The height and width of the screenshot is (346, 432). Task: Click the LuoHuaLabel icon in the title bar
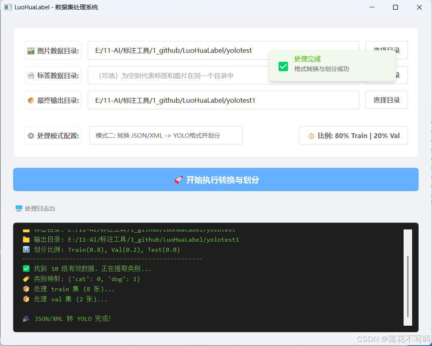(x=8, y=7)
